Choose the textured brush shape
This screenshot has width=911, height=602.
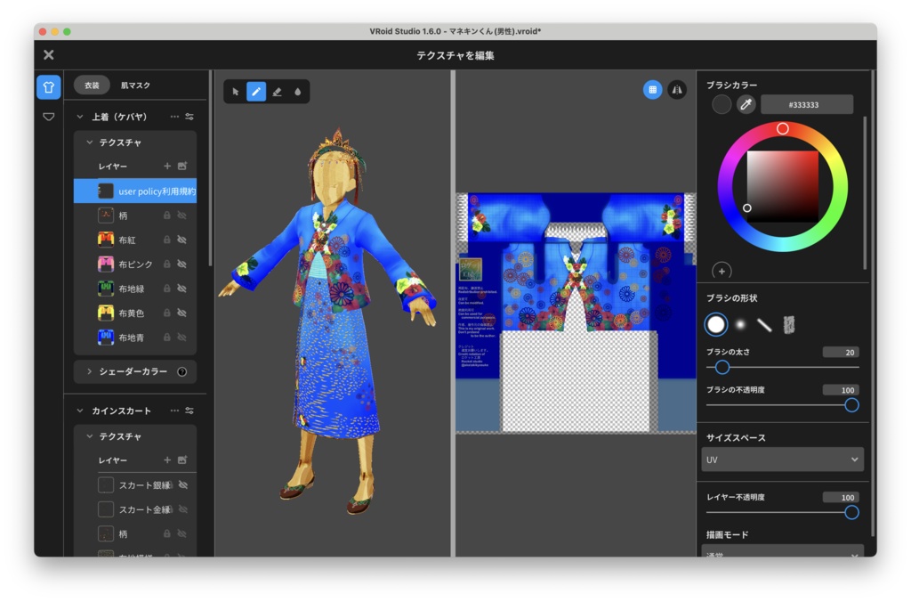(788, 324)
